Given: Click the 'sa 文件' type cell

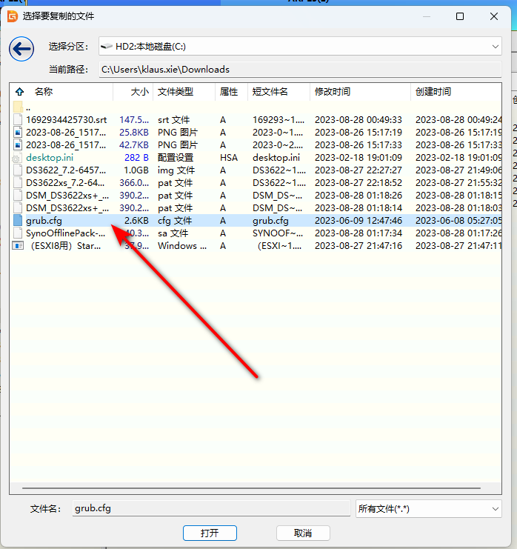Looking at the screenshot, I should (173, 233).
